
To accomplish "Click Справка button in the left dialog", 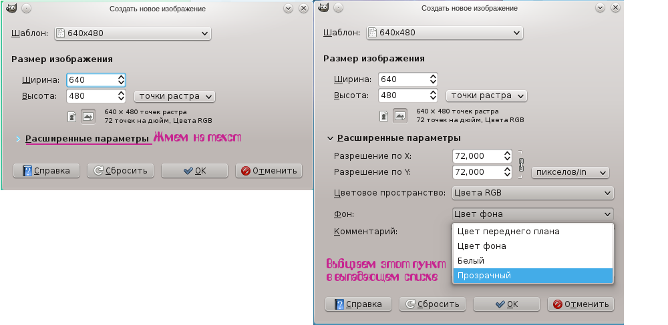I will click(47, 171).
